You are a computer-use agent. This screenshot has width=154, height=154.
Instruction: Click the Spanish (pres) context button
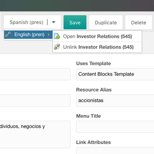click(x=26, y=22)
